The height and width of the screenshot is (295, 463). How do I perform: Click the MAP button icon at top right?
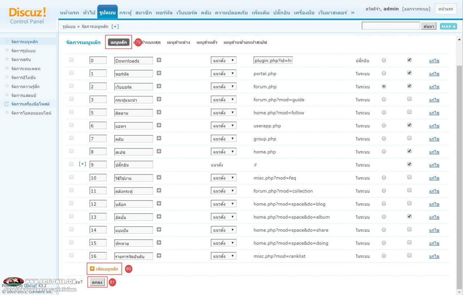pos(448,26)
